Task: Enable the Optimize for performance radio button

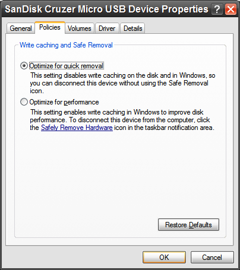Action: click(x=24, y=102)
